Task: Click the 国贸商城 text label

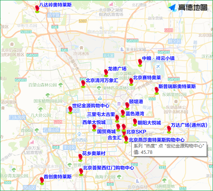Action: 106,131
